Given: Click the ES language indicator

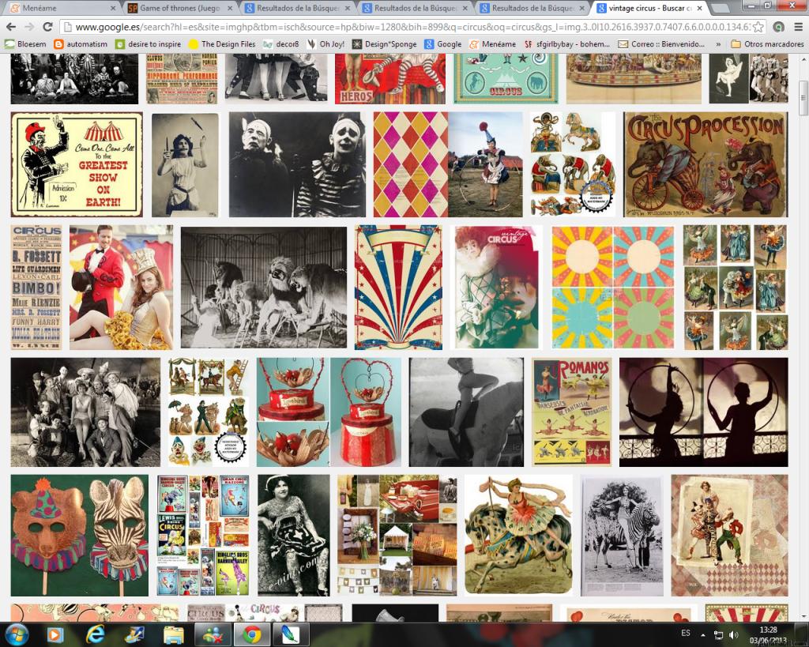Looking at the screenshot, I should coord(686,633).
